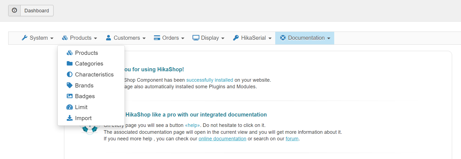Open the Customers menu
Screen dimensions: 461x159
tap(126, 38)
